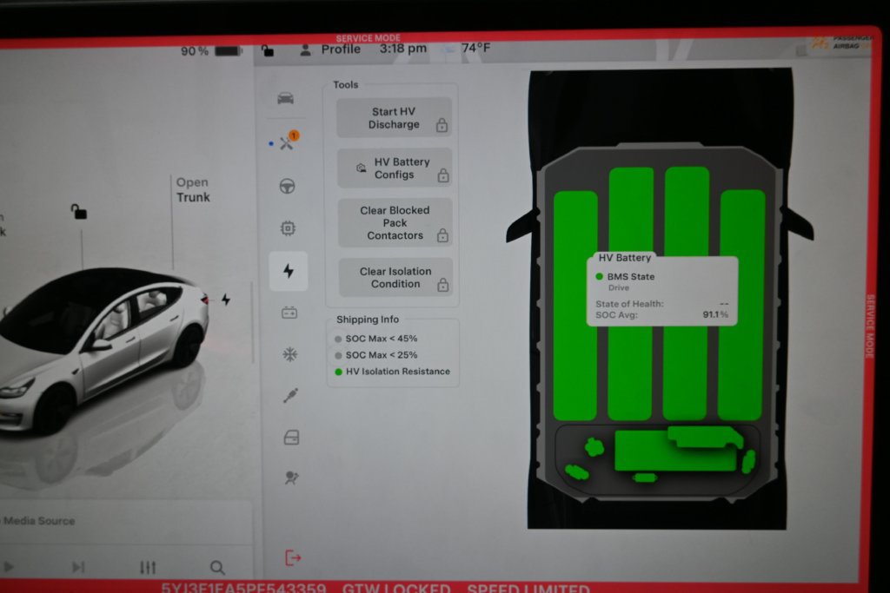Open the processor chip infotainment menu

288,227
